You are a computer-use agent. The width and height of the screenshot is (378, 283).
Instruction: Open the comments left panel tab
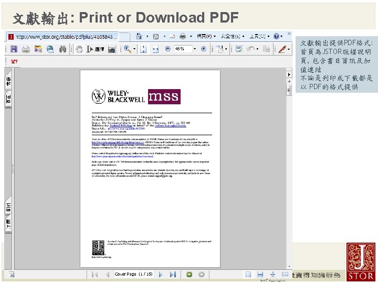click(8, 224)
